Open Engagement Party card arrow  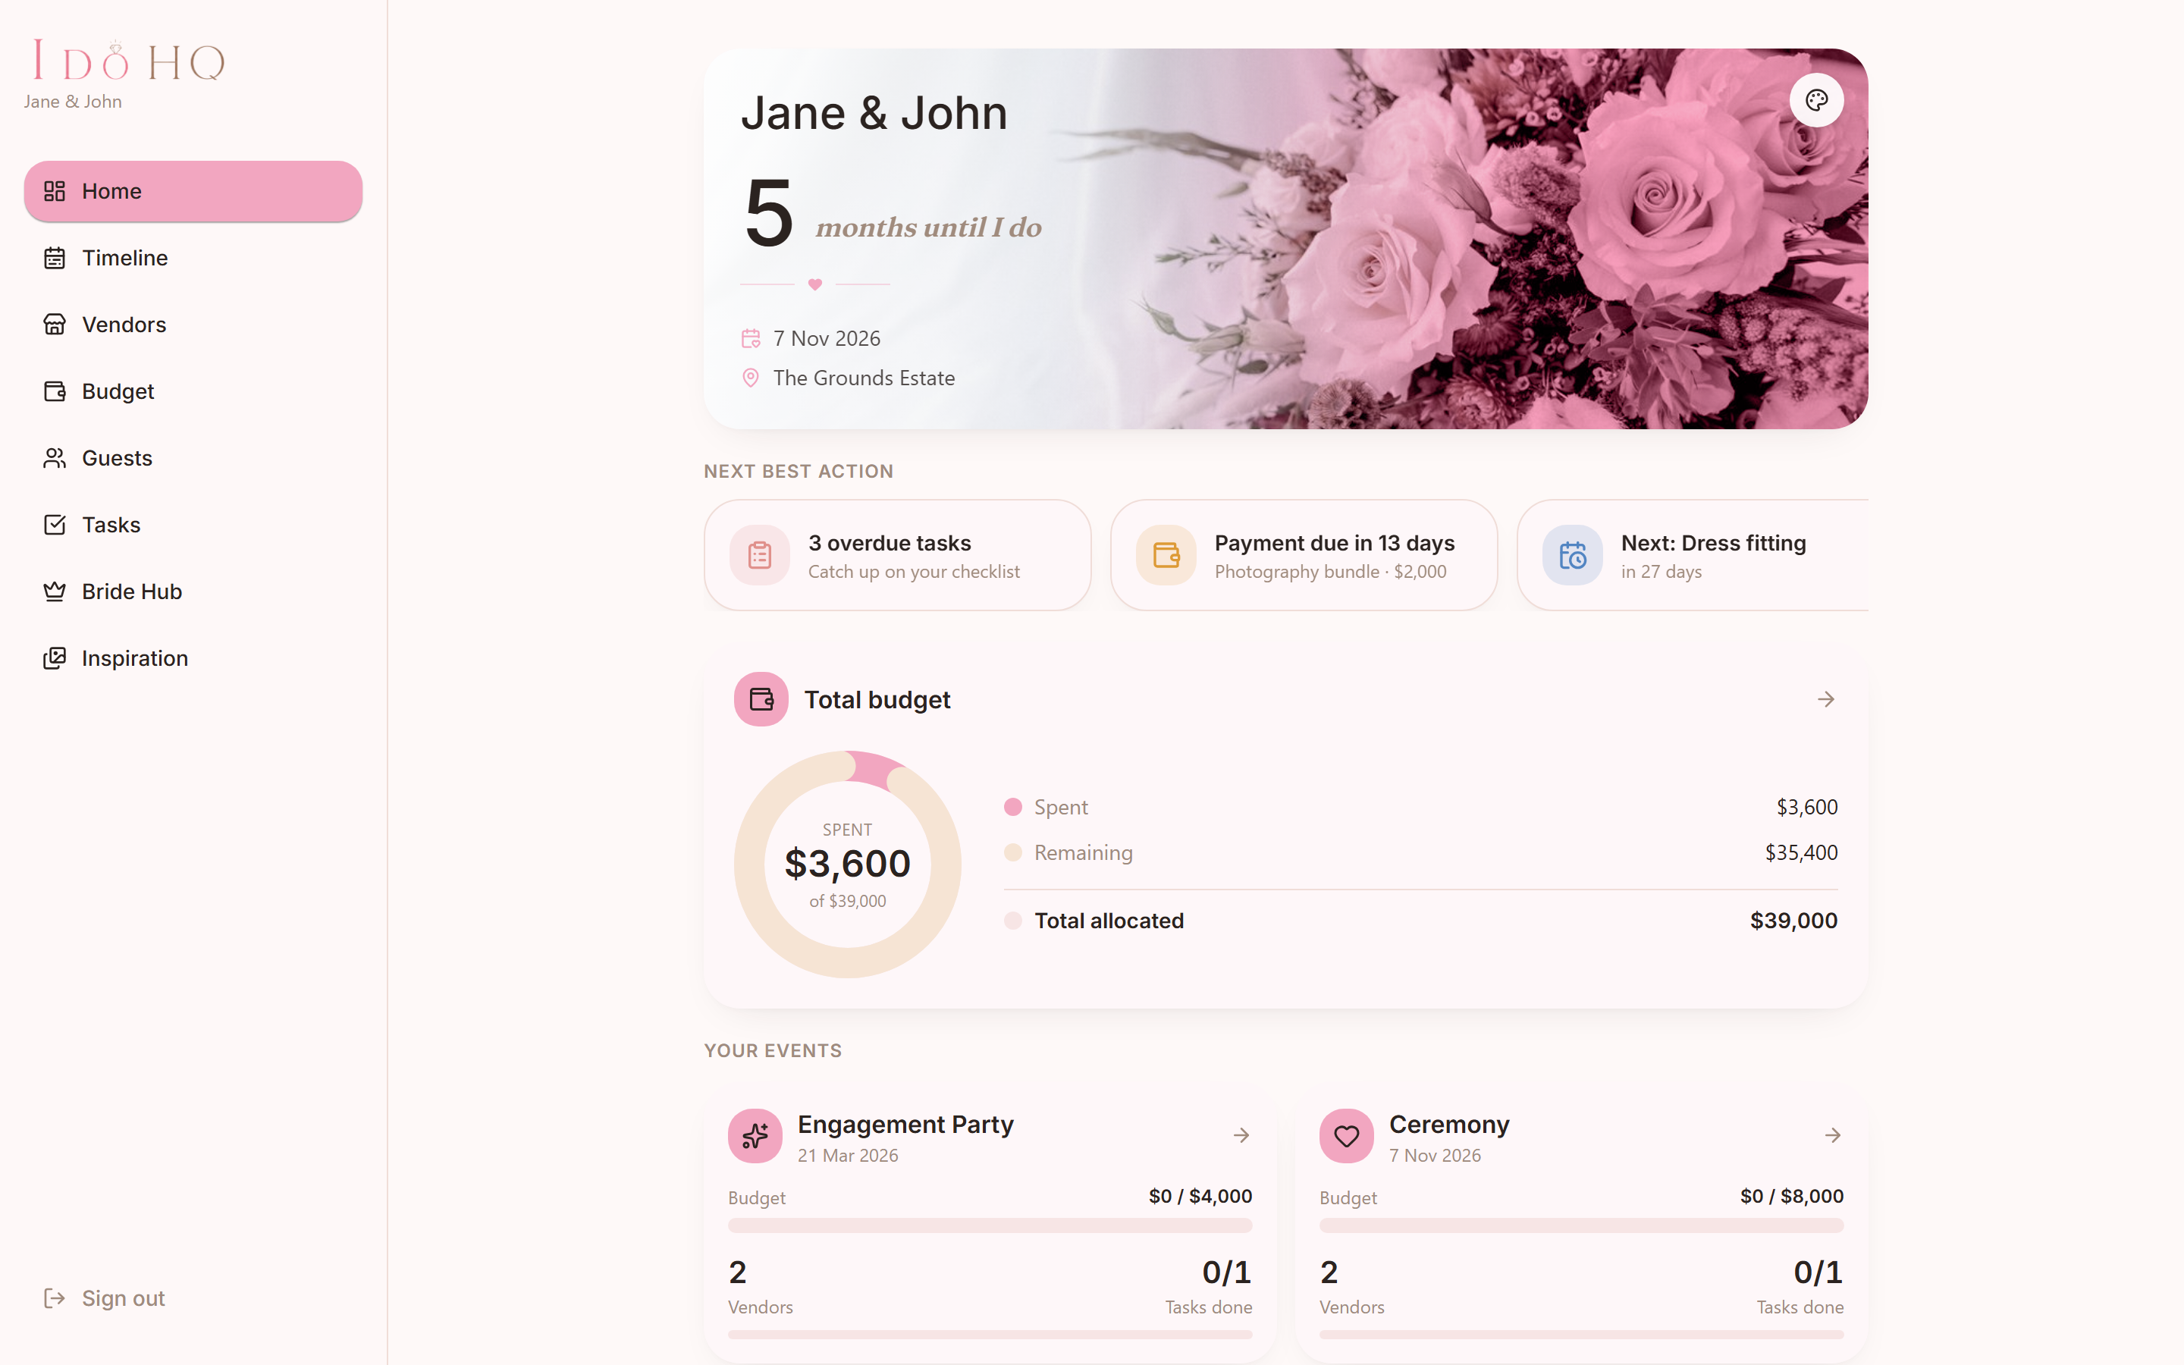[1242, 1136]
